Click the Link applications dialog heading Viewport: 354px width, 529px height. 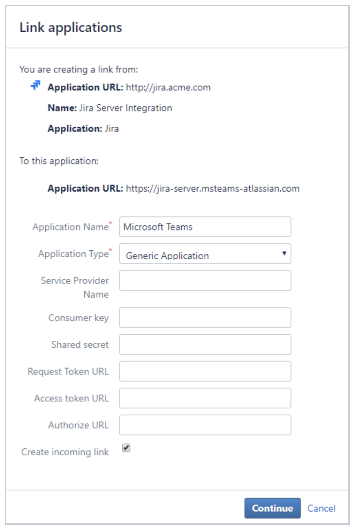pyautogui.click(x=71, y=28)
